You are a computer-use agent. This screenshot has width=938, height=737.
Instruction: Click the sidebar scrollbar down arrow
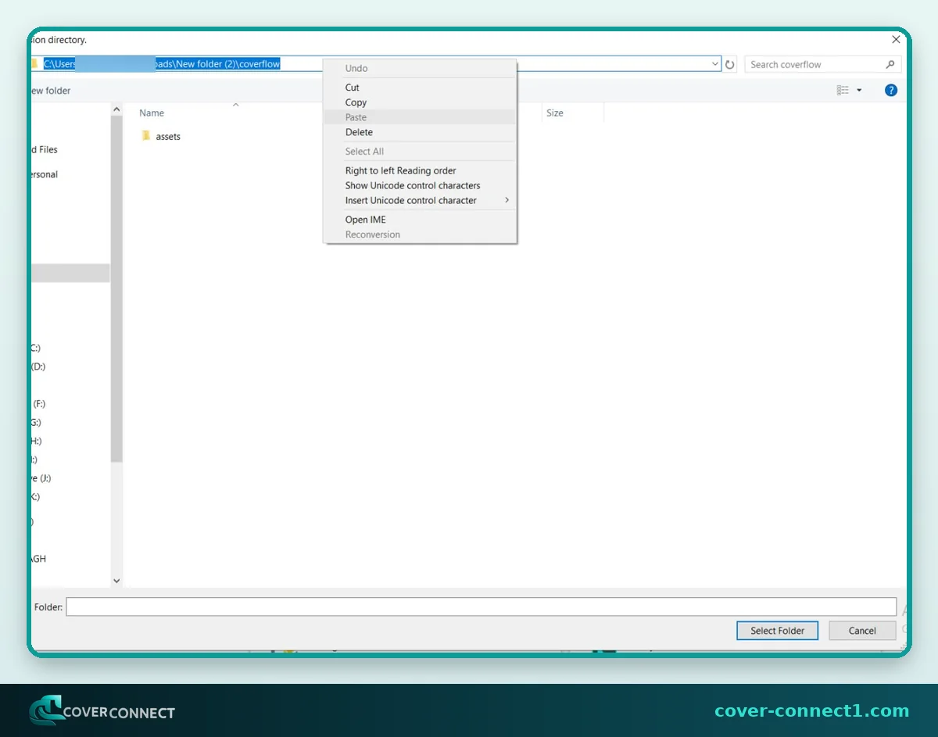click(x=117, y=581)
